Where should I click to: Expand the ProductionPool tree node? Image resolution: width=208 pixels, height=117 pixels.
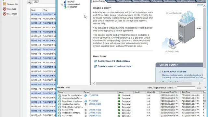[62, 5]
